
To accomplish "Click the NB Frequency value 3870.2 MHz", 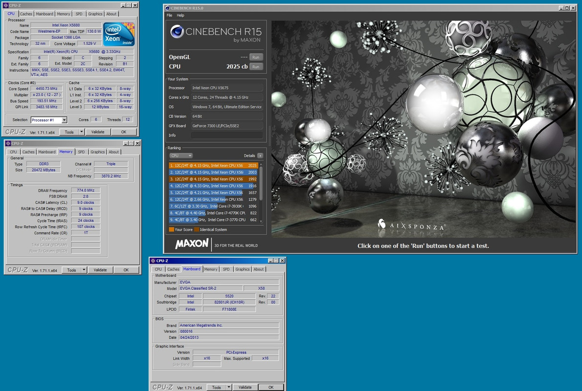I will click(x=111, y=176).
